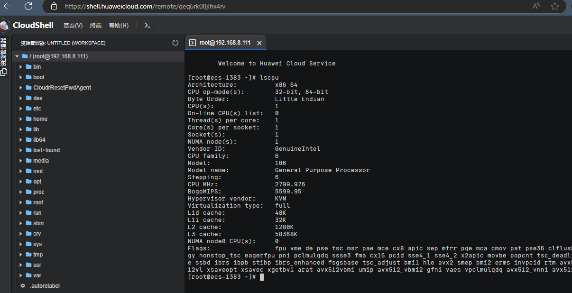Refresh the resource explorer file tree
This screenshot has height=293, width=572.
[x=175, y=43]
